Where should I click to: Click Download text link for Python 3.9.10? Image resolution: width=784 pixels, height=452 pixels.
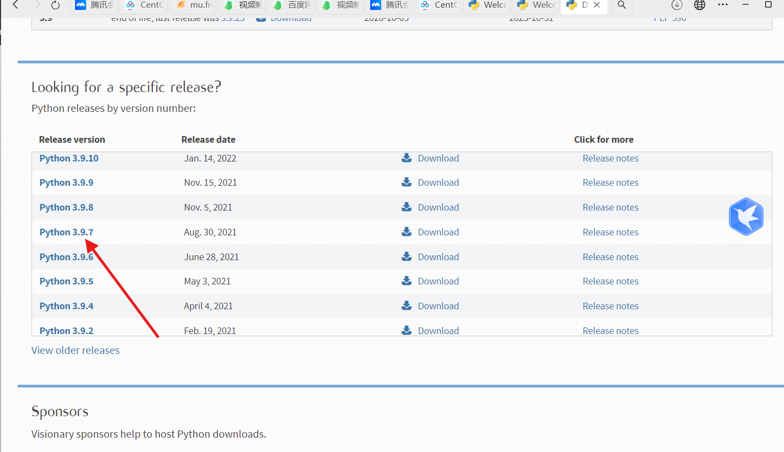[x=439, y=158]
